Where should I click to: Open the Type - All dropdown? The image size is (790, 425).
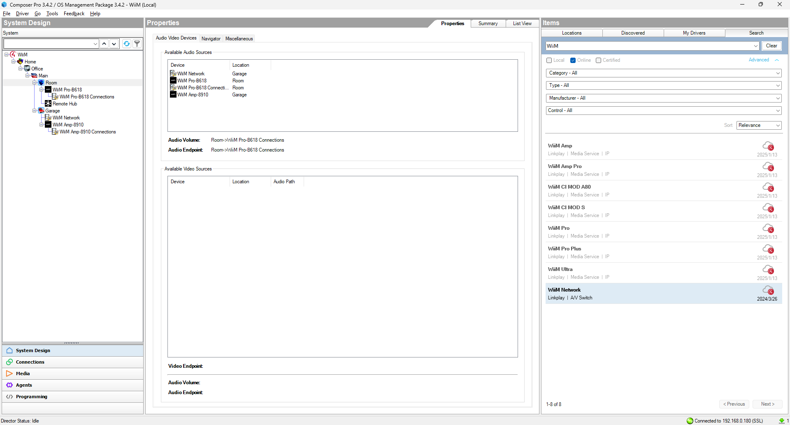664,85
